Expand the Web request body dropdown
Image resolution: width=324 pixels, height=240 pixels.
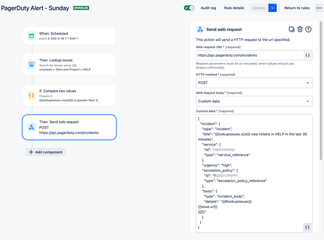254,101
